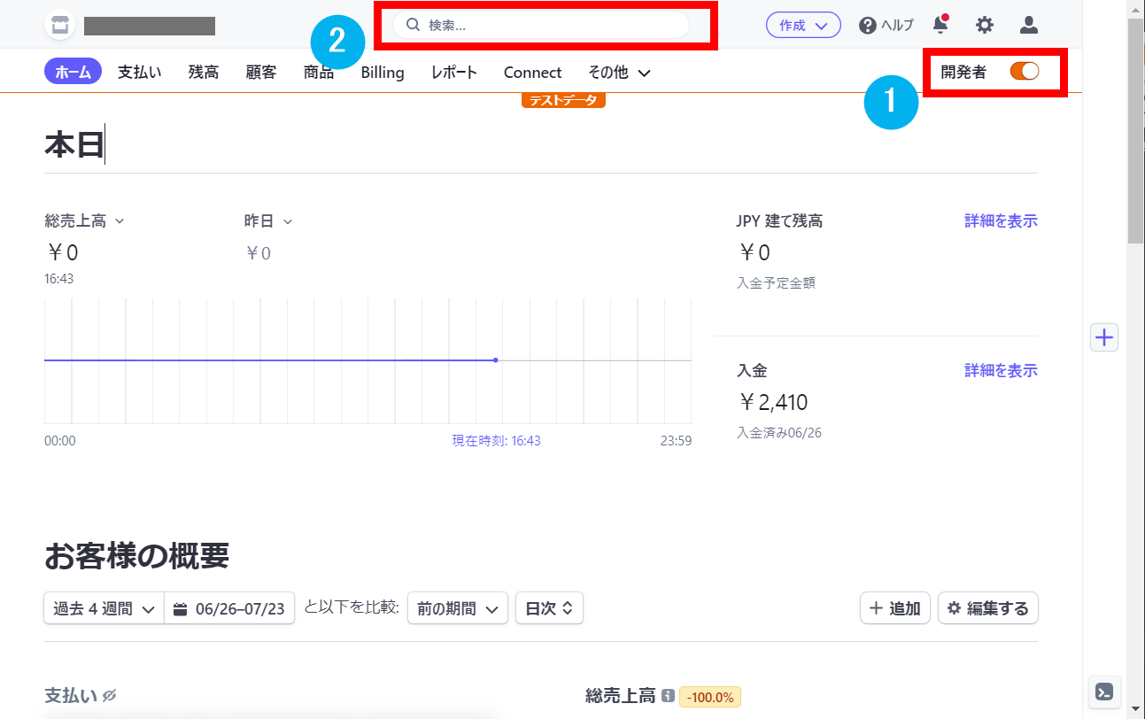This screenshot has width=1145, height=719.
Task: Open the 商品 tab
Action: coord(319,73)
